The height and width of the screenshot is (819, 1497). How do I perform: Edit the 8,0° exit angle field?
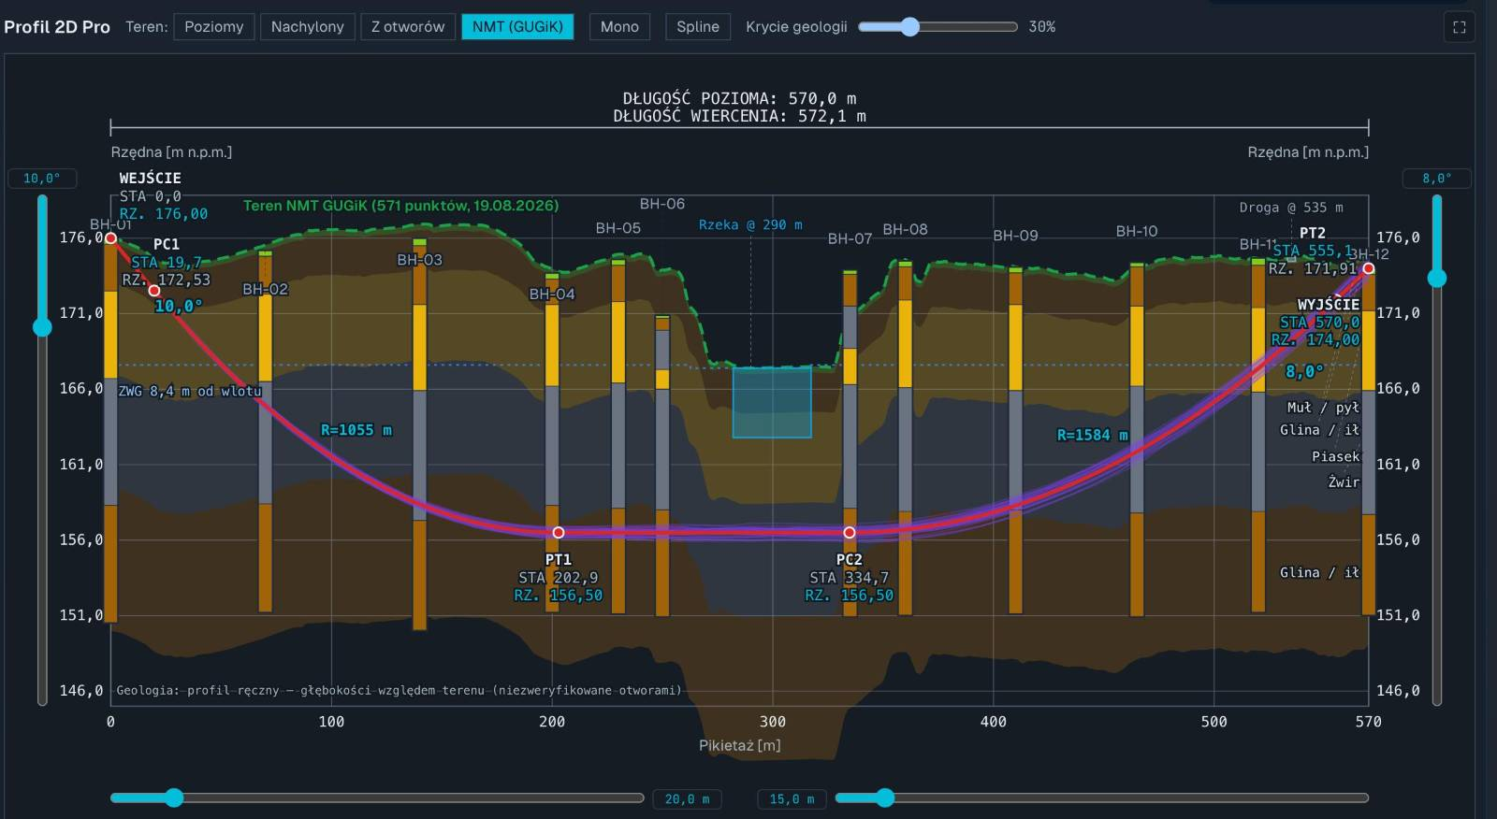[x=1436, y=178]
